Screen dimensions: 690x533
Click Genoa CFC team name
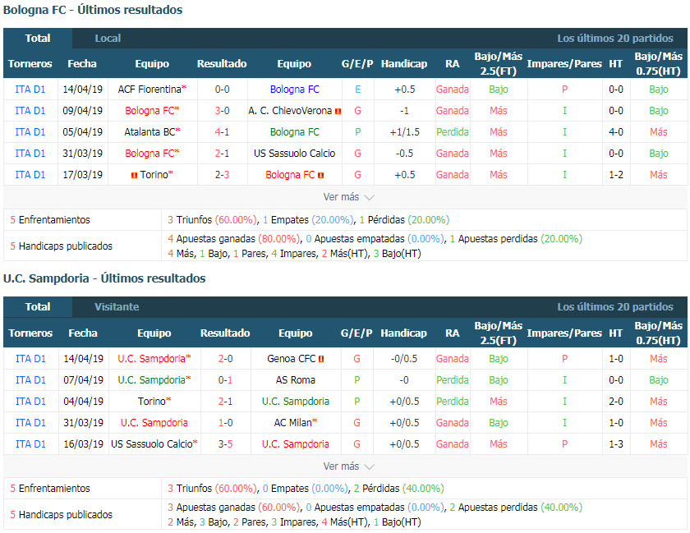click(292, 359)
